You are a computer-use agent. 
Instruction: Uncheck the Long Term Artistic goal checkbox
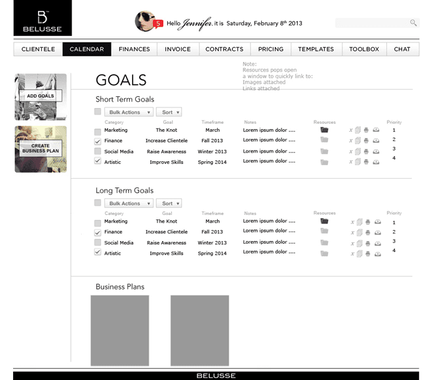[x=98, y=252]
